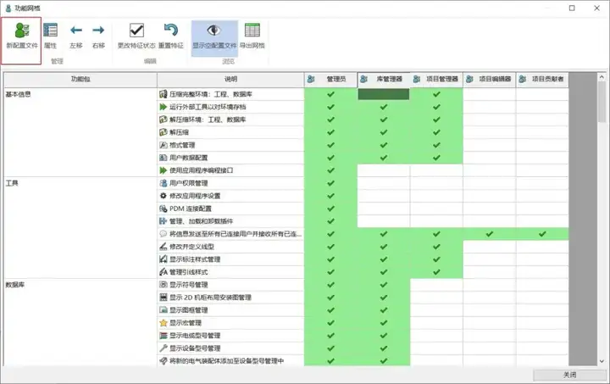The image size is (610, 384).
Task: Toggle 显示空配置文件 eye button
Action: coord(214,38)
